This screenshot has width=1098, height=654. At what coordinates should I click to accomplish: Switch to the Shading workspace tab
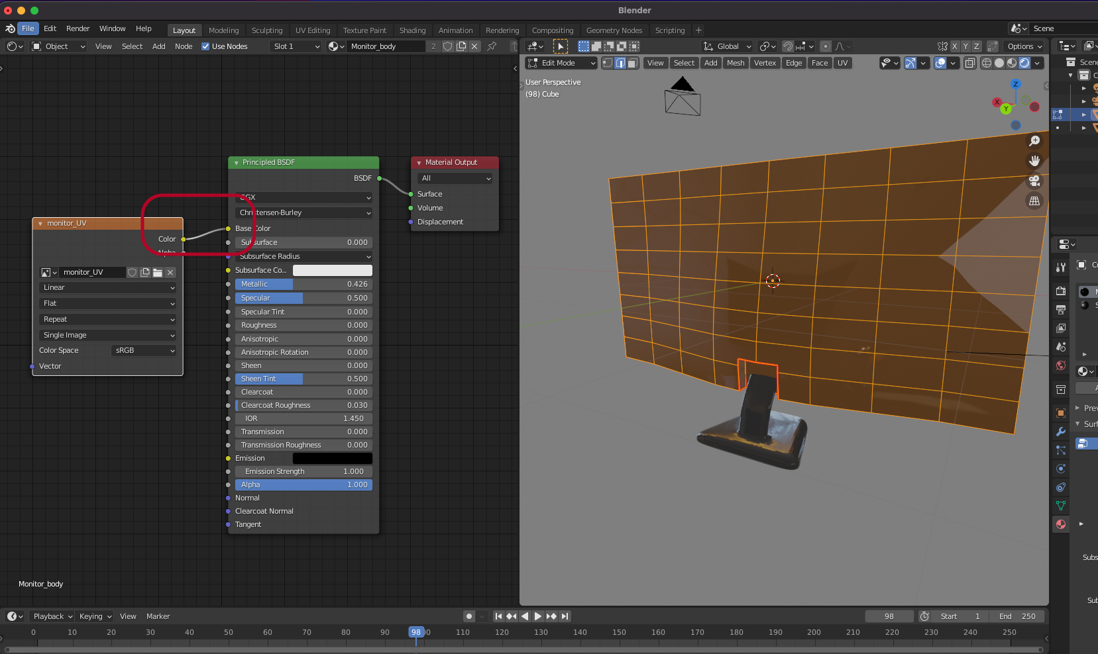tap(412, 30)
